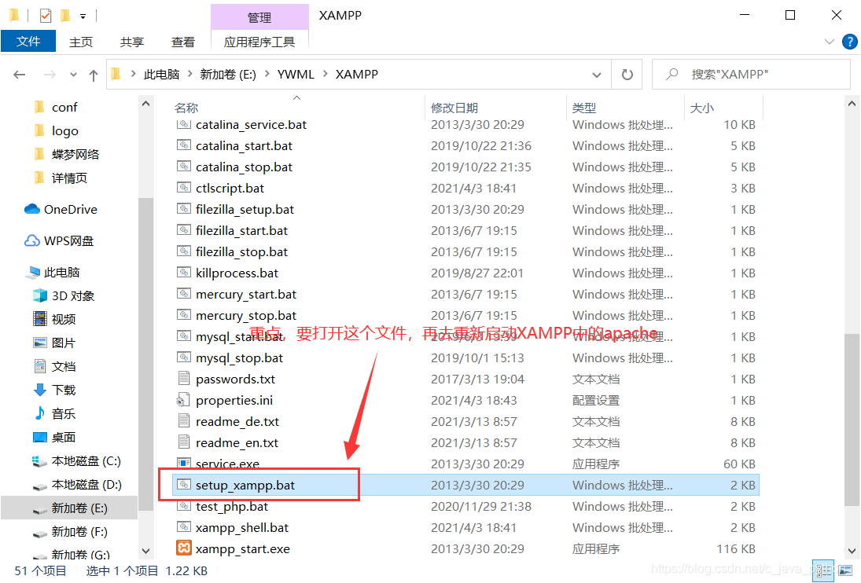This screenshot has height=583, width=861.
Task: Expand the chevron after 此电脑 in path
Action: pyautogui.click(x=190, y=74)
